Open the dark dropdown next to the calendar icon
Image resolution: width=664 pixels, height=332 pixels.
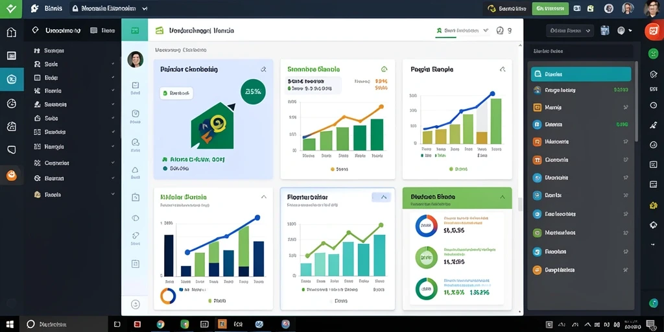[x=569, y=30]
